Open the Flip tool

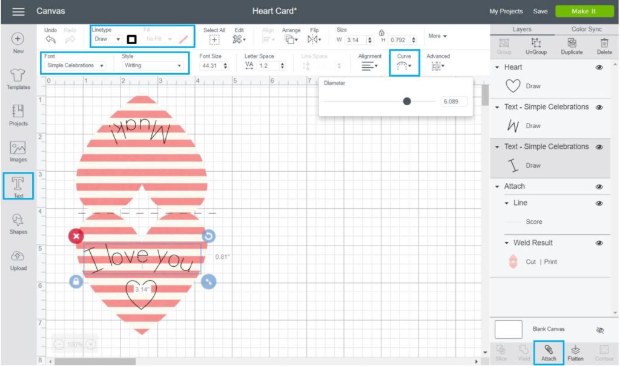point(314,39)
